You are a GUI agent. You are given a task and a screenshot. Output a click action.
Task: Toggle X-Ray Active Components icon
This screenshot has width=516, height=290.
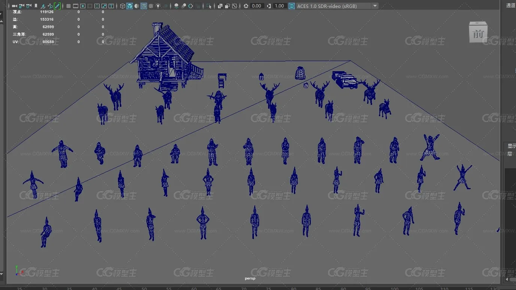pyautogui.click(x=227, y=6)
